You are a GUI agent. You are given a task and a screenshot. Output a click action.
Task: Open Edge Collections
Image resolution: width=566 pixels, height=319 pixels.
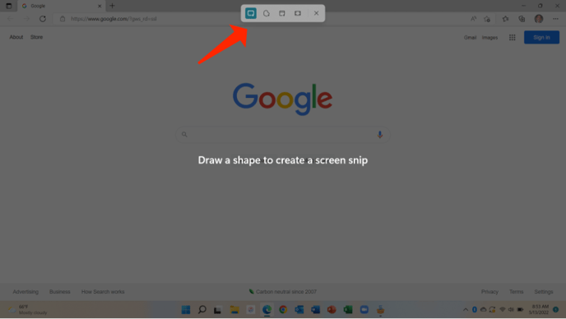(522, 19)
